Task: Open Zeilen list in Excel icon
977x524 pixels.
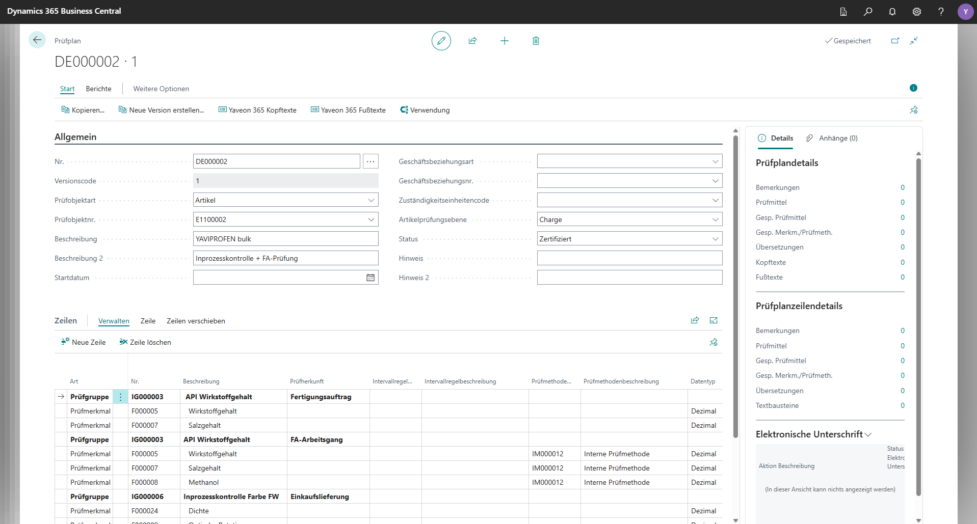Action: [713, 320]
